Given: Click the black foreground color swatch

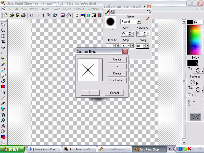Looking at the screenshot, I should click(190, 22).
